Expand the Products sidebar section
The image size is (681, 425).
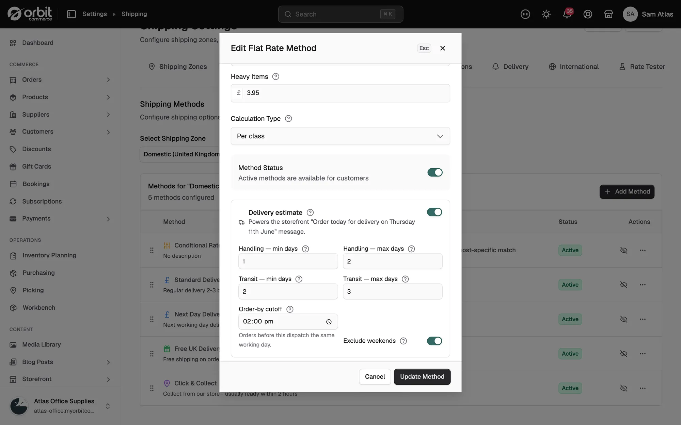click(x=108, y=97)
